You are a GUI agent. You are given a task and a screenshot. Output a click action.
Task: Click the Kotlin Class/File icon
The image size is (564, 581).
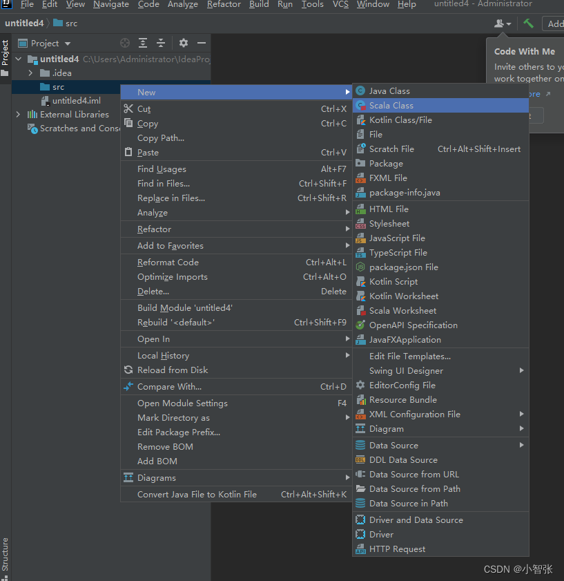[360, 120]
